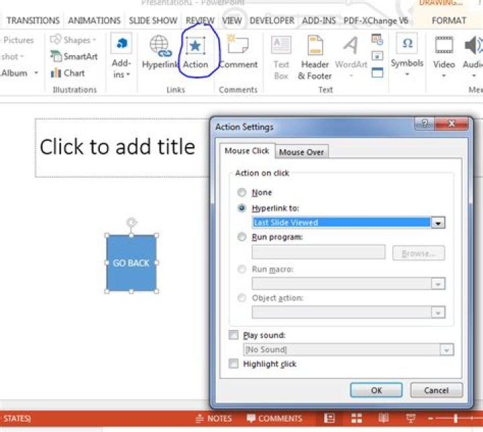Switch to the Mouse Click tab
483x432 pixels.
click(247, 151)
